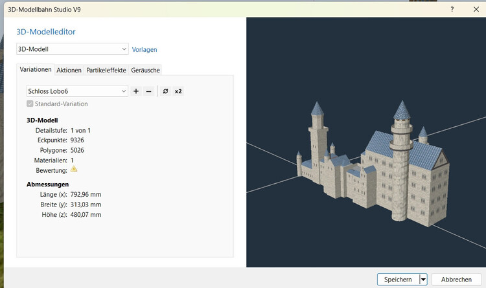Click the Speichern button

tap(399, 280)
